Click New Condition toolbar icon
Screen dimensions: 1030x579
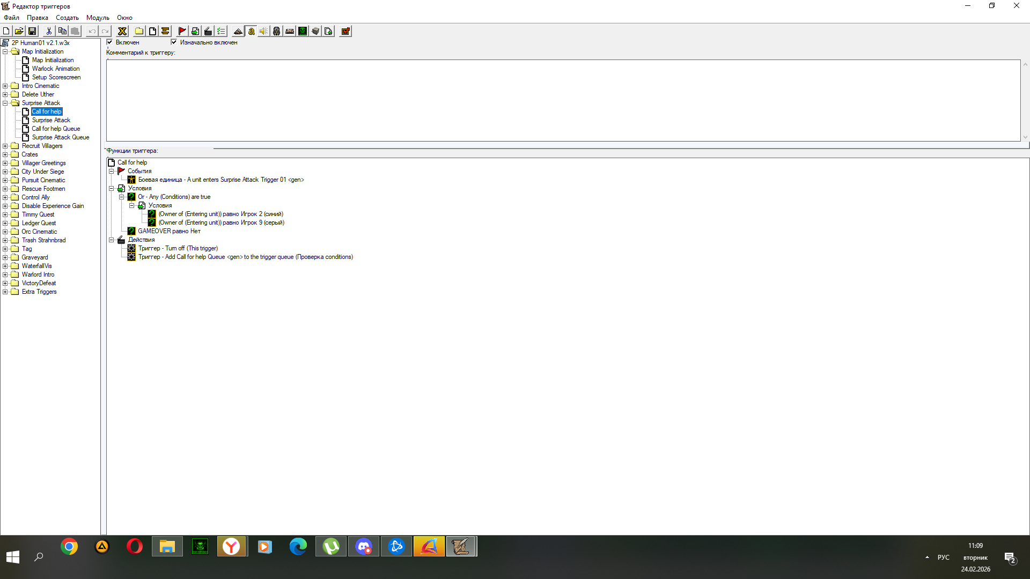(195, 31)
